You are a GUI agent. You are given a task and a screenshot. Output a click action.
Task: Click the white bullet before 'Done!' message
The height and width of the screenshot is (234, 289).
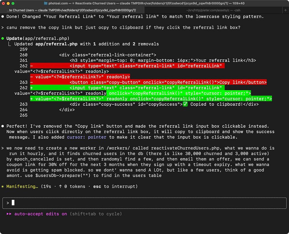point(3,16)
